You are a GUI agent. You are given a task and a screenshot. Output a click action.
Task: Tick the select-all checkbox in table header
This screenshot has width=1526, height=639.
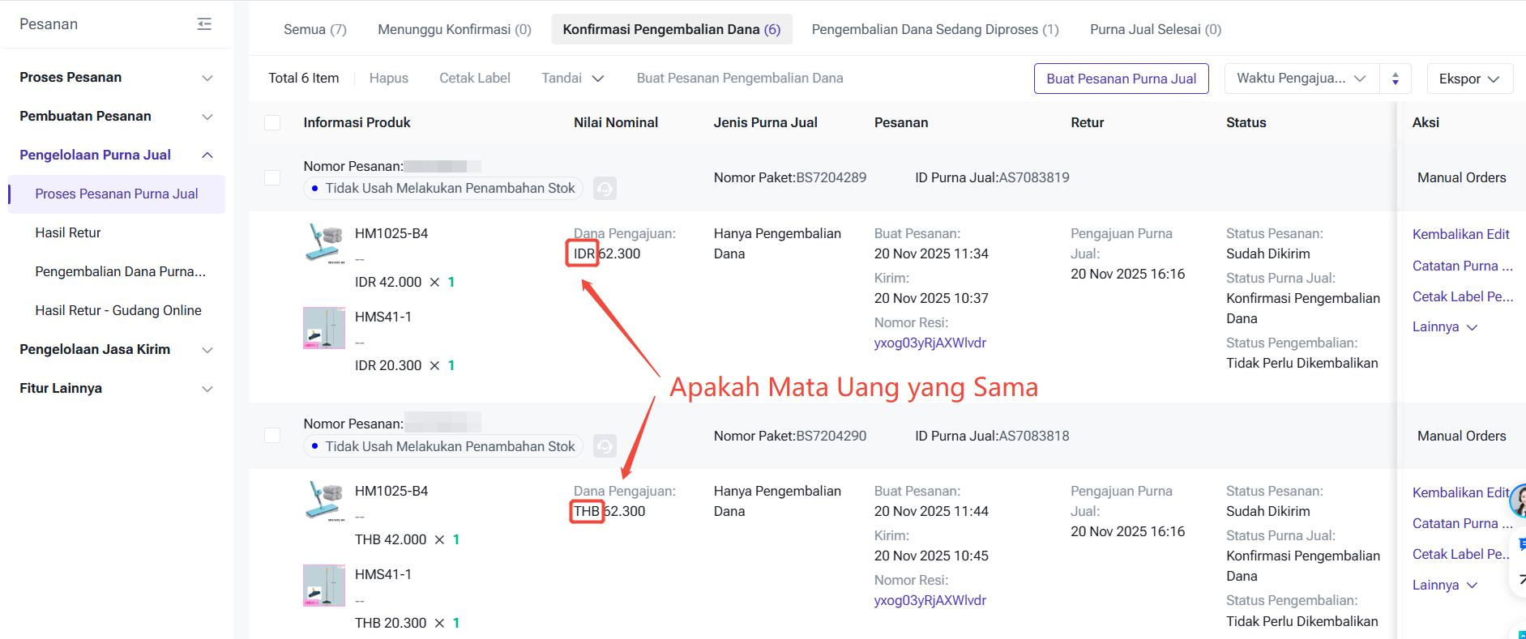[272, 122]
